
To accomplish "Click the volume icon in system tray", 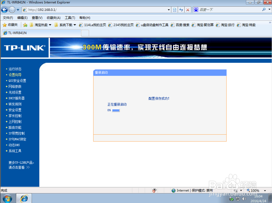I will 244,199.
